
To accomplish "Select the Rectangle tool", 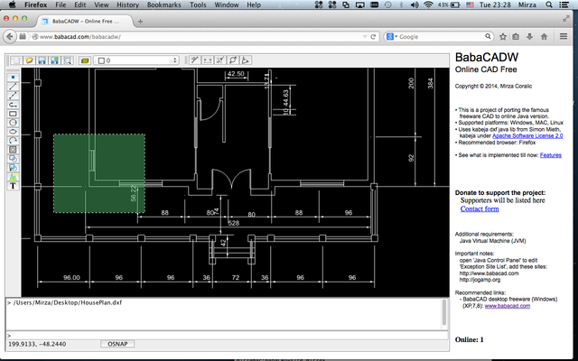I will (13, 114).
